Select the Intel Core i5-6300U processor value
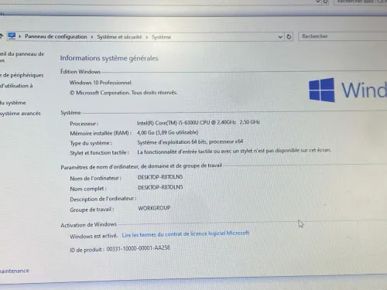This screenshot has width=387, height=290. (198, 122)
